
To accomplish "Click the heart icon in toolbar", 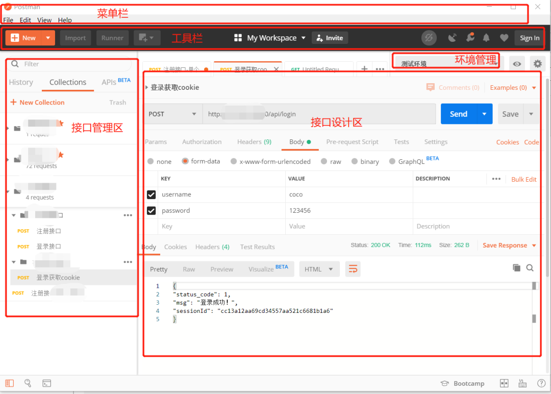I will pos(504,38).
